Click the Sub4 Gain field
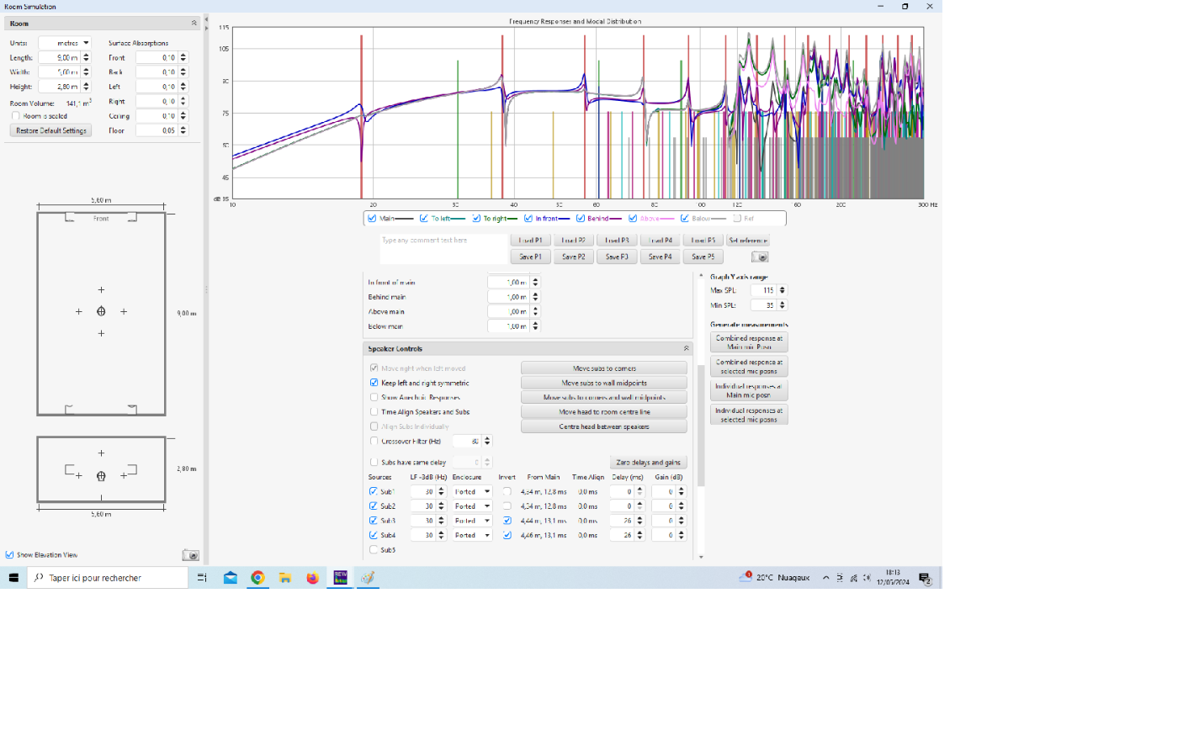 click(664, 535)
